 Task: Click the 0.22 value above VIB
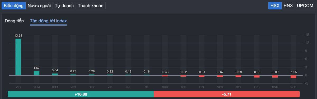110,71
